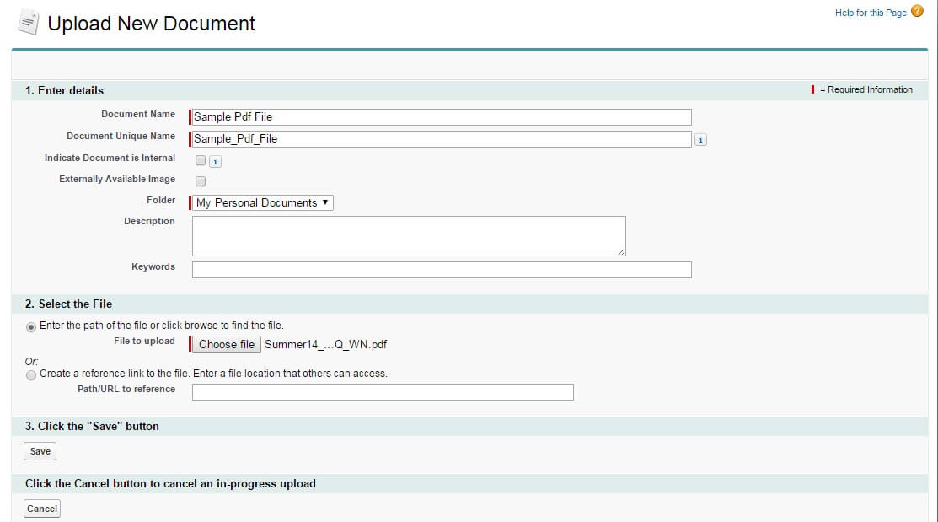Click the Save button
Image resolution: width=938 pixels, height=522 pixels.
tap(39, 450)
